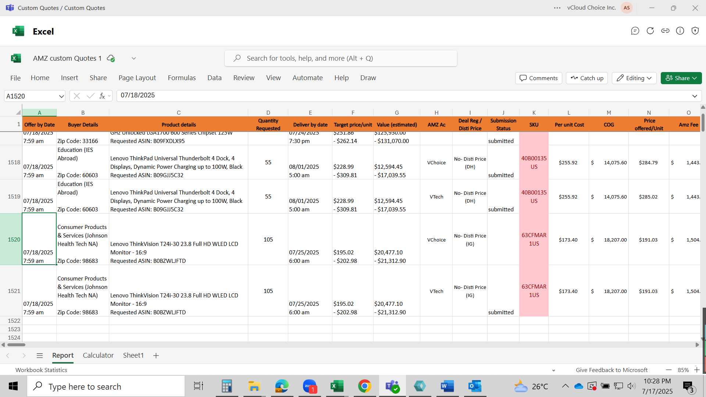Click the reload tab icon
Image resolution: width=706 pixels, height=397 pixels.
coord(650,31)
